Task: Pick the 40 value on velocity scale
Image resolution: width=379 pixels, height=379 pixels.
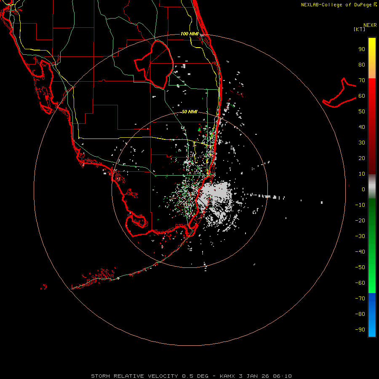Action: click(x=362, y=127)
